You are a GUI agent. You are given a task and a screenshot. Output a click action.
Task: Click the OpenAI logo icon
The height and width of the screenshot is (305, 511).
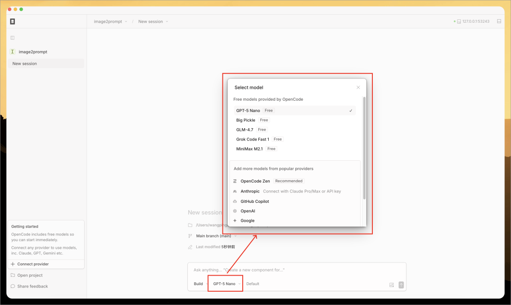[x=235, y=211]
